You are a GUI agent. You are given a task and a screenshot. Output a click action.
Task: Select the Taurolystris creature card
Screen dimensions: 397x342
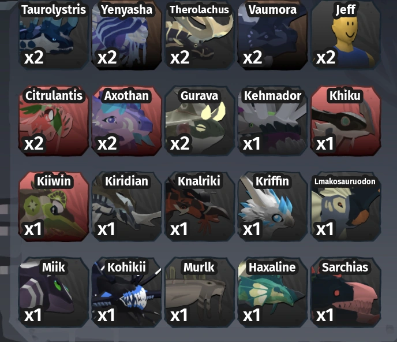click(x=54, y=34)
